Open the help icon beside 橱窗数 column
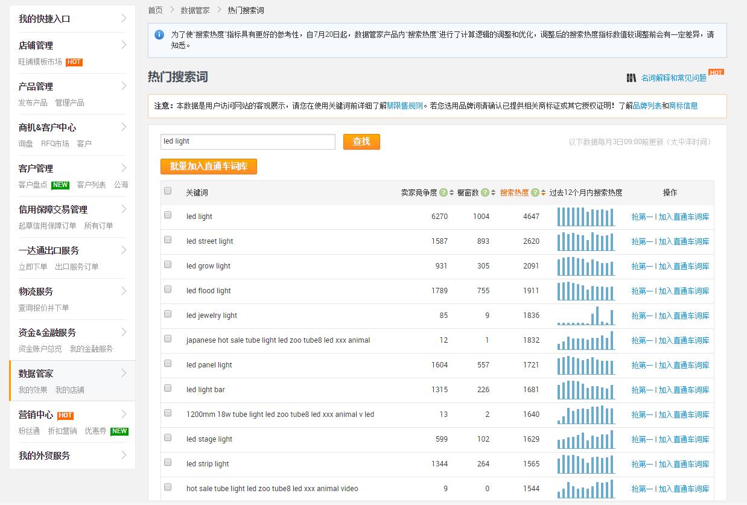This screenshot has width=747, height=505. click(x=485, y=192)
